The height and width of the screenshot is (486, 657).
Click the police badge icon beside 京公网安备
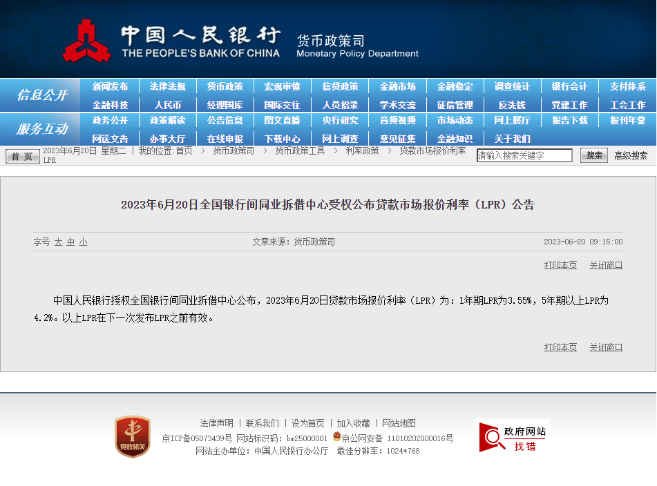point(337,436)
